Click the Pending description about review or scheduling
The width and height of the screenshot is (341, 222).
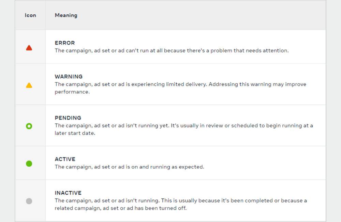click(184, 126)
